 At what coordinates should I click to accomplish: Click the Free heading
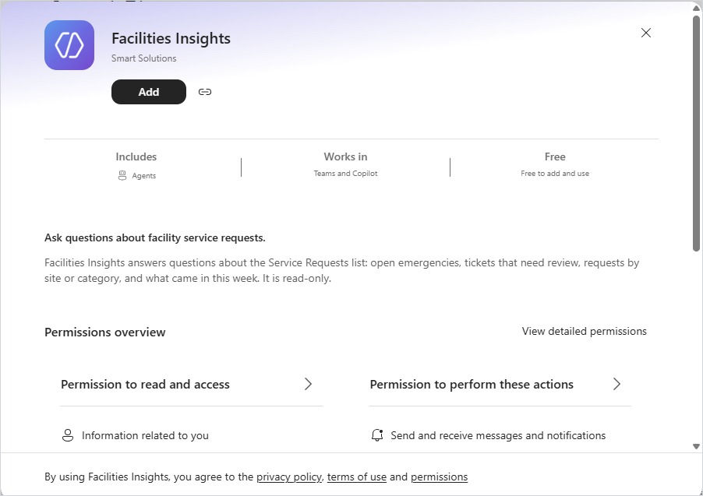tap(555, 157)
